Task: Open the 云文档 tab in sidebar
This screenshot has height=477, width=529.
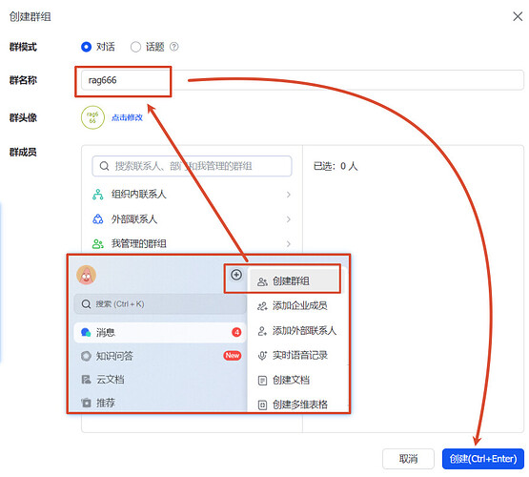Action: [160, 380]
